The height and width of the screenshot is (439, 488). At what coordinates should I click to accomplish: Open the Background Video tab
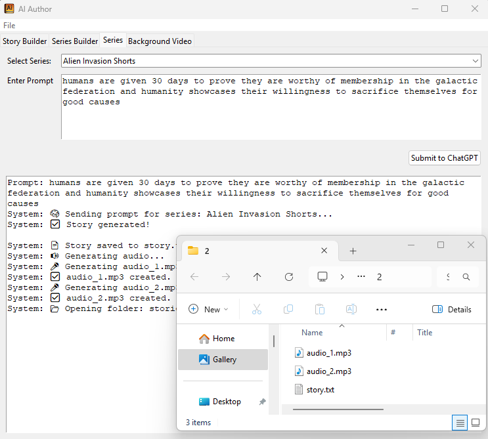pos(160,41)
